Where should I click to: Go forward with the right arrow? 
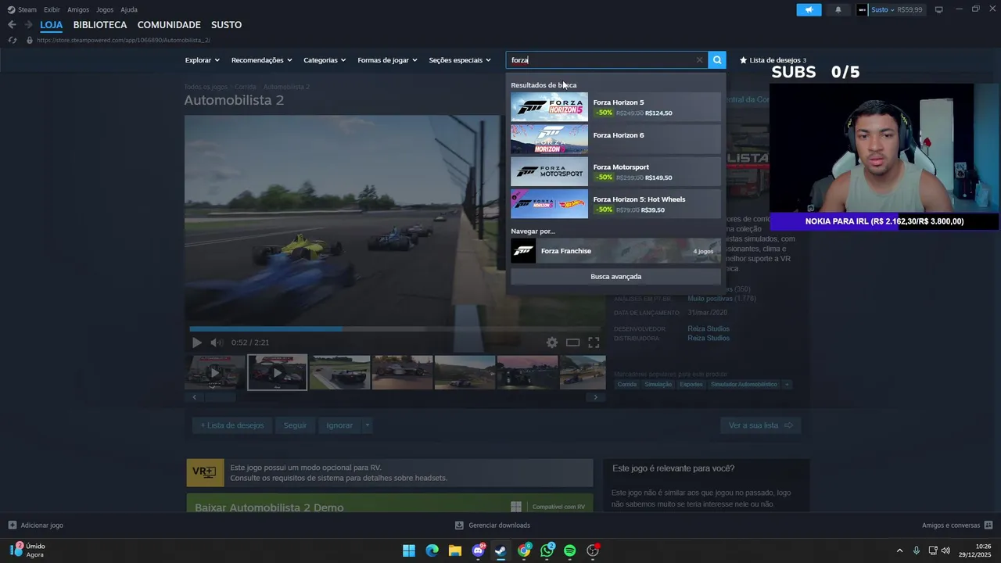[28, 25]
